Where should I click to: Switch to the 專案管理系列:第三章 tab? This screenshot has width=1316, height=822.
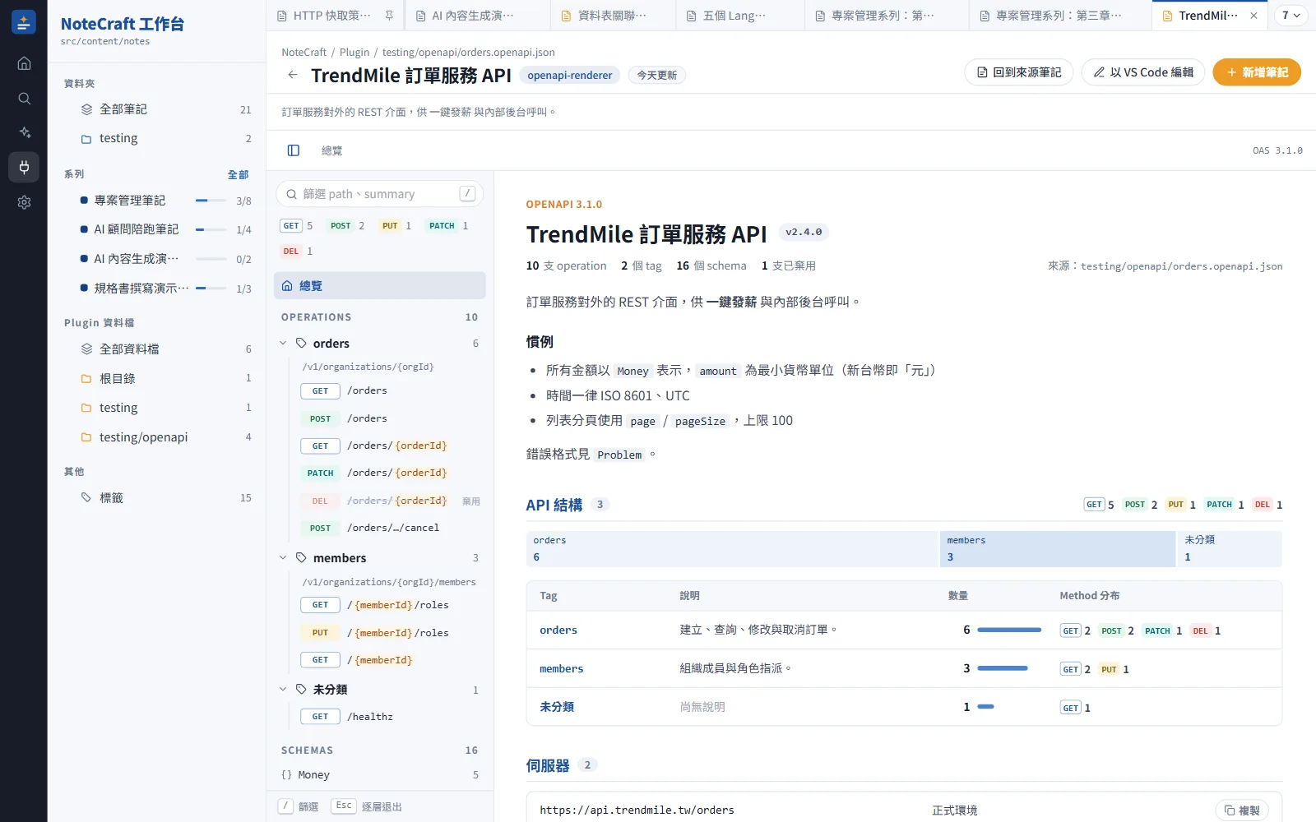click(1059, 16)
